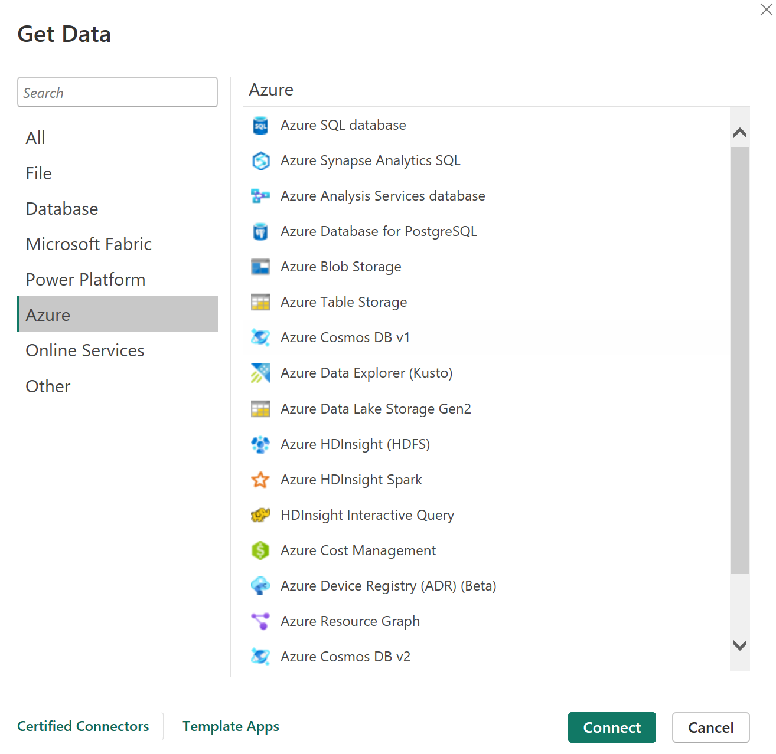This screenshot has width=776, height=754.
Task: Click the Azure Cost Management dollar icon
Action: tap(260, 551)
